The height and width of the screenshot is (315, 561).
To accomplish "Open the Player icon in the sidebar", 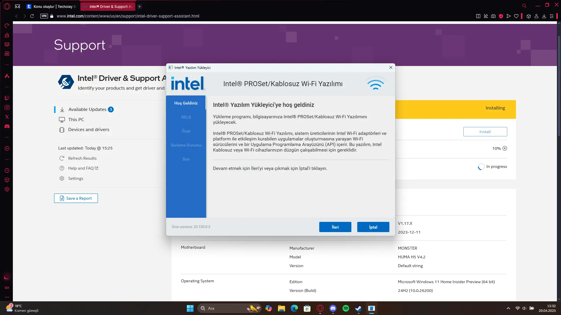I will tap(7, 148).
